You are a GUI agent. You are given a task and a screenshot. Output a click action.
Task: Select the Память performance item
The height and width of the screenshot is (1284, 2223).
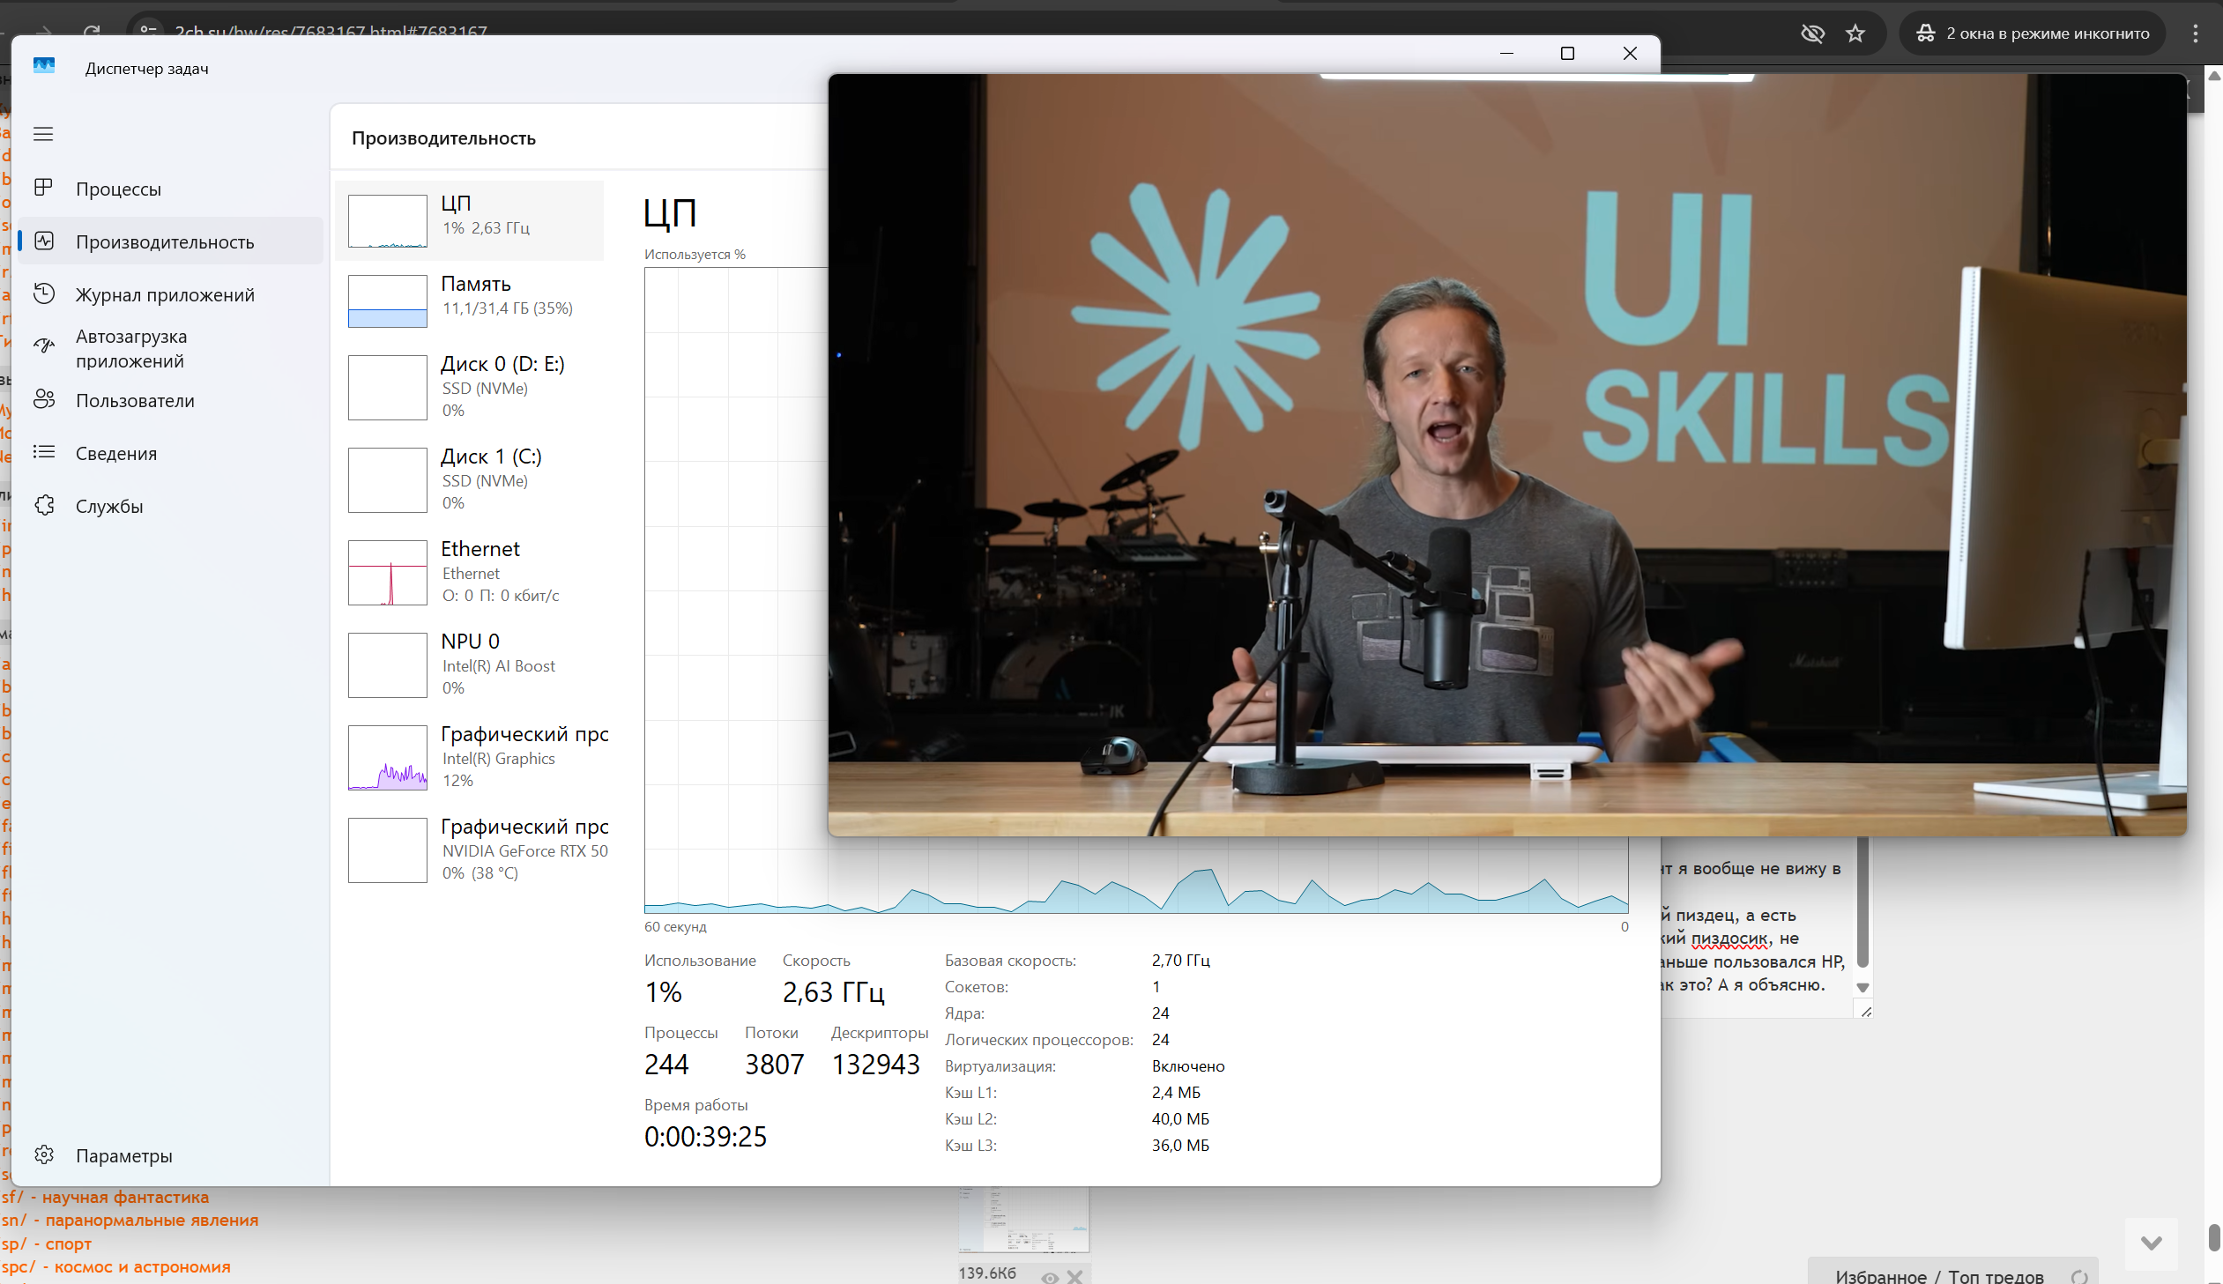[470, 301]
